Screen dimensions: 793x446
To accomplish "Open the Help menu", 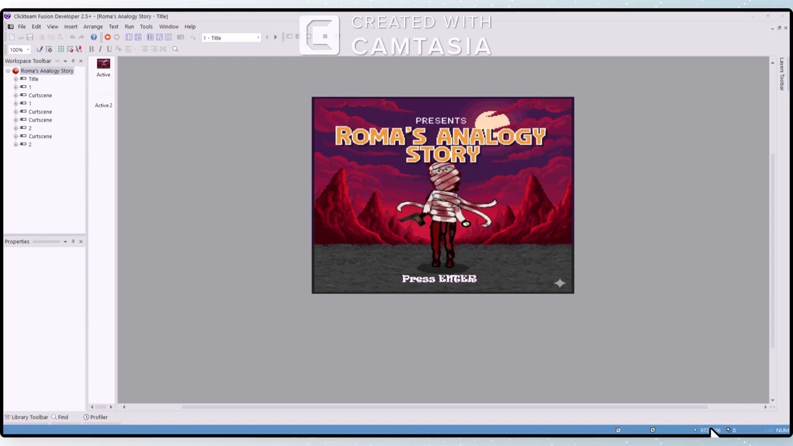I will coord(190,27).
